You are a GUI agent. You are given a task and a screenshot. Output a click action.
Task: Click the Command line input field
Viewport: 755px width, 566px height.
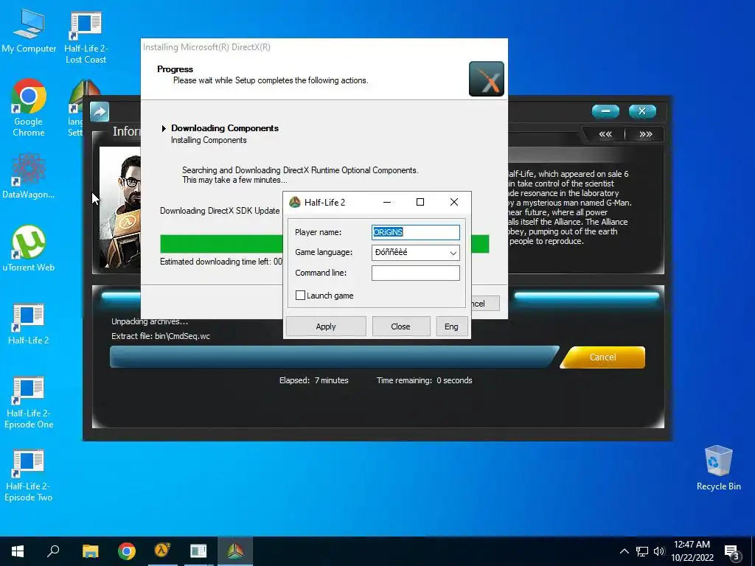click(416, 273)
